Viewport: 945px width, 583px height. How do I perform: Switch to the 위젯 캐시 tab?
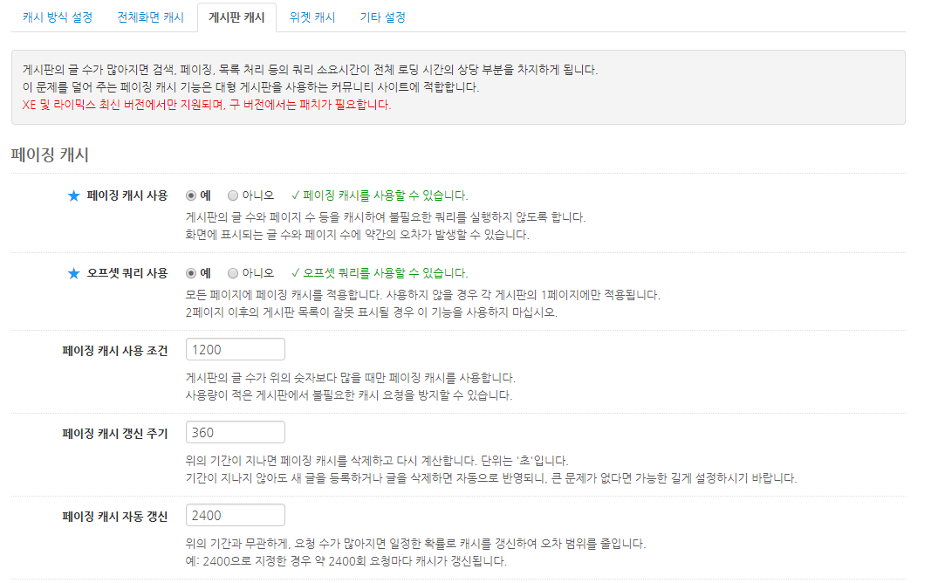point(311,17)
